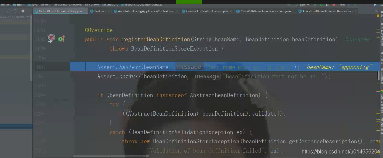Close the AnnotatedBeanDefinitionReader.java tab

click(x=356, y=11)
